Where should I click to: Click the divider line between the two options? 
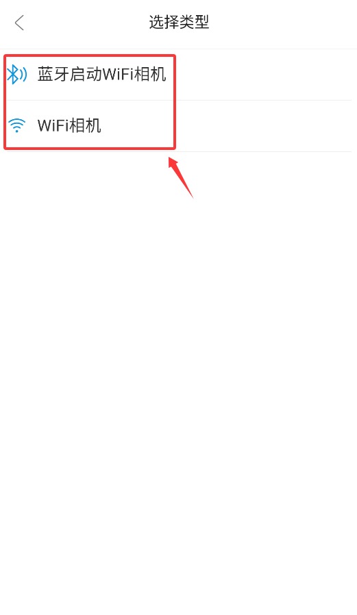178,100
